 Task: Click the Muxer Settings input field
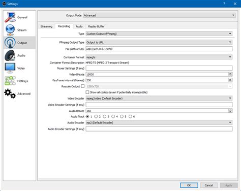pyautogui.click(x=159, y=68)
